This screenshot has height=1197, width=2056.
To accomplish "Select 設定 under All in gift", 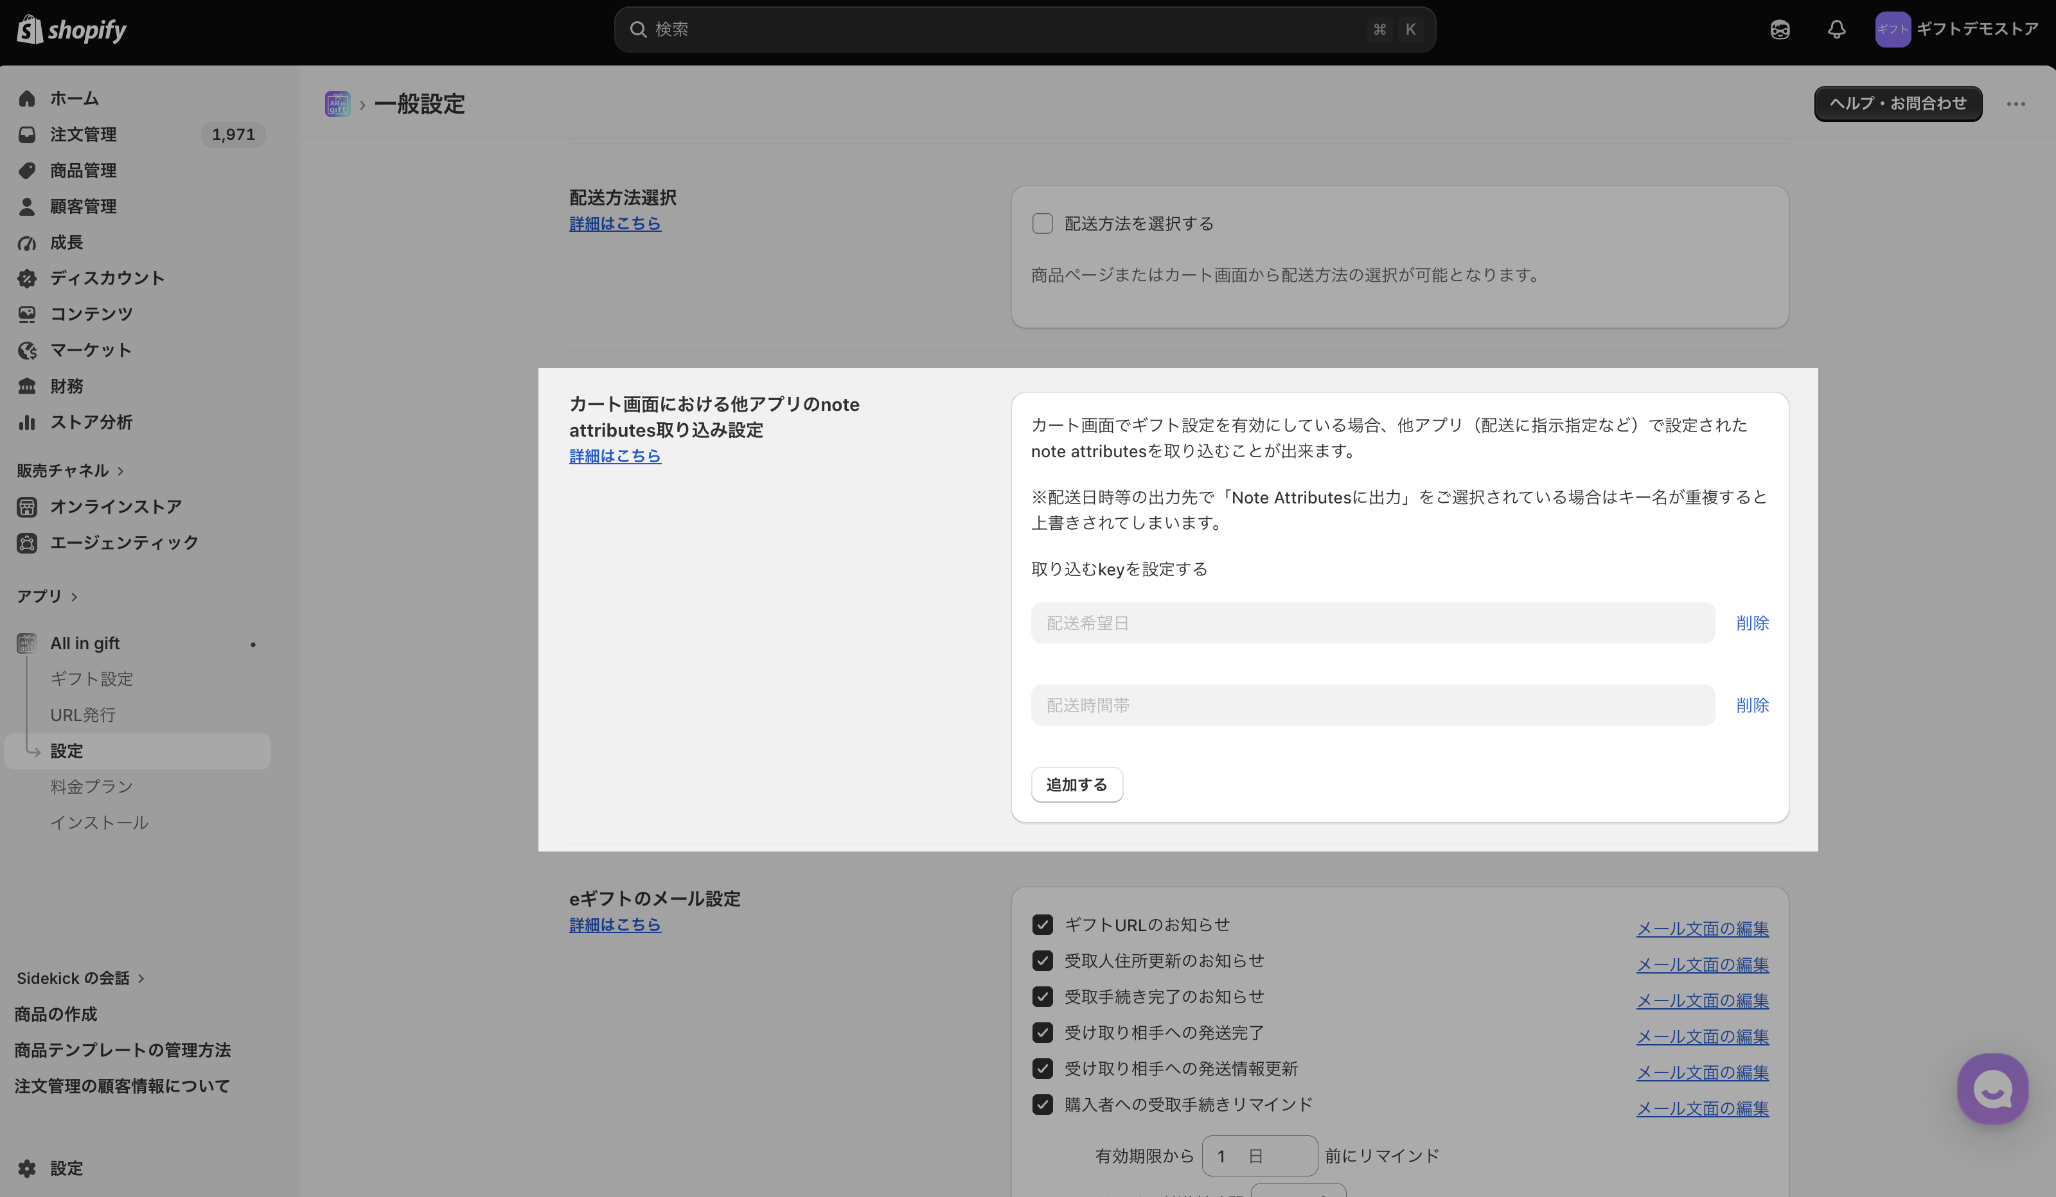I will (137, 751).
